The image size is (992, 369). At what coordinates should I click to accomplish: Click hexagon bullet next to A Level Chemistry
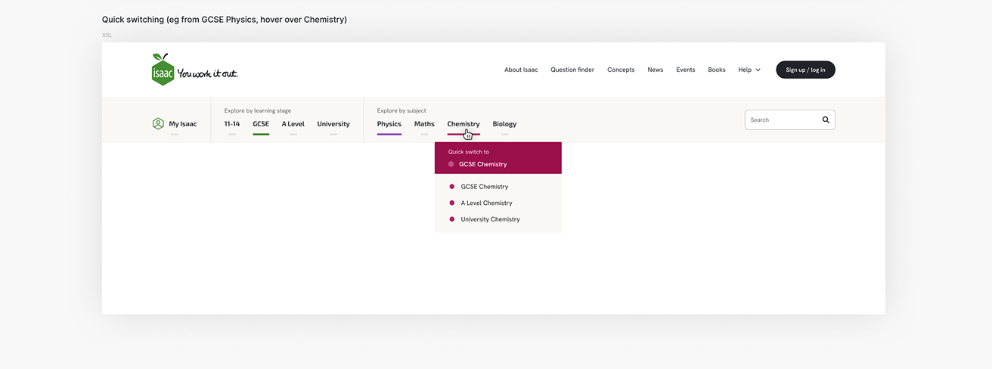click(452, 203)
